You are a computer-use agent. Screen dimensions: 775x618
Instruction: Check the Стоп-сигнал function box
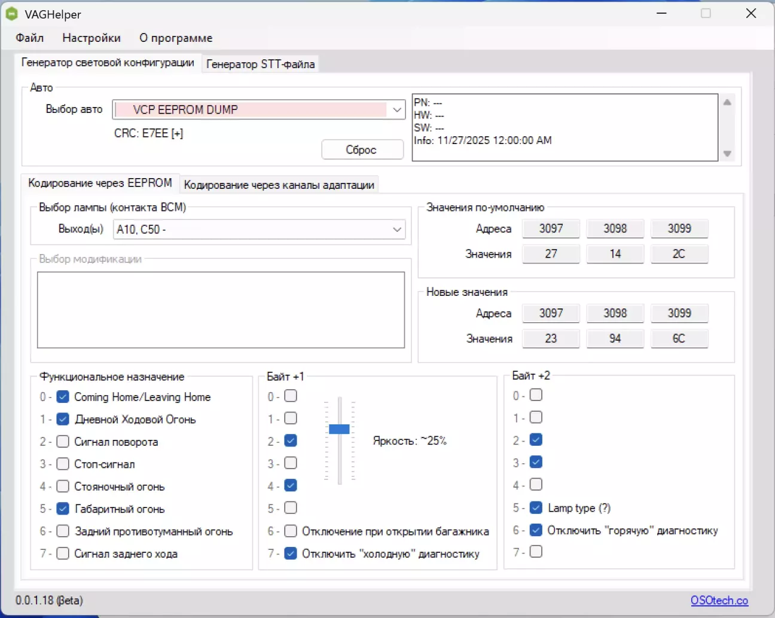coord(63,464)
